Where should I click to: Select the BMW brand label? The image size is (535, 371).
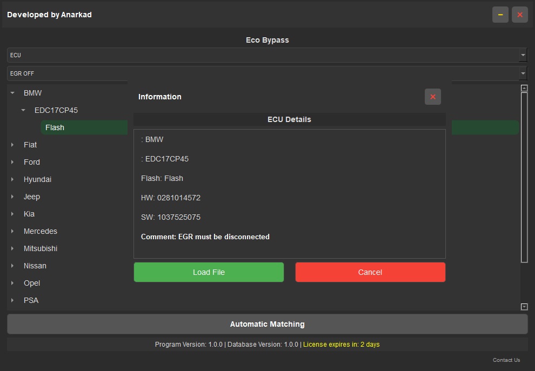pos(32,93)
